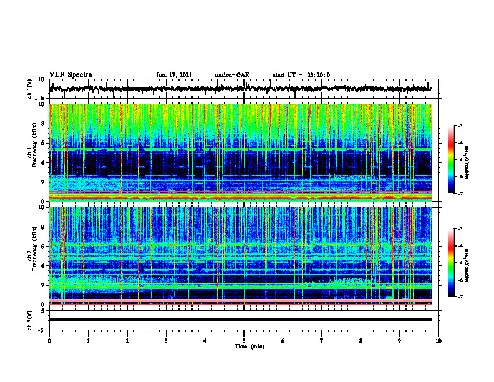Viewport: 494px width, 382px height.
Task: Click the "4" kHz tick on the ch.1 frequency axis
Action: [43, 163]
